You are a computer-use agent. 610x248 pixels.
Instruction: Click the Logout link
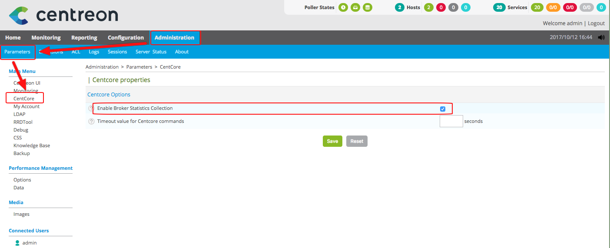click(596, 23)
